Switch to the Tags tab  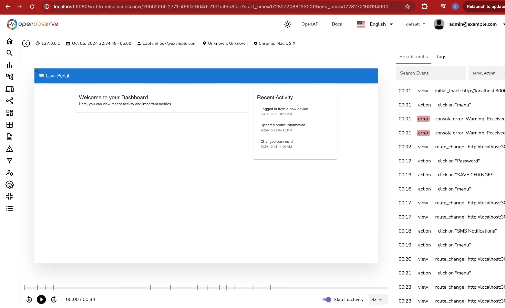pyautogui.click(x=441, y=56)
